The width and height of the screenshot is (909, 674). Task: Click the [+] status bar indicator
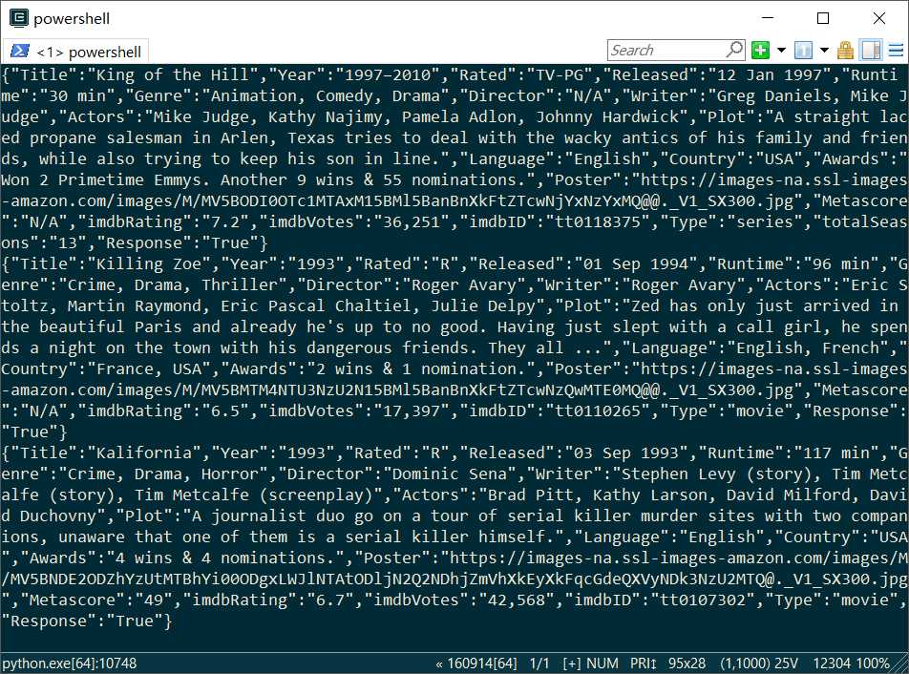pyautogui.click(x=571, y=663)
